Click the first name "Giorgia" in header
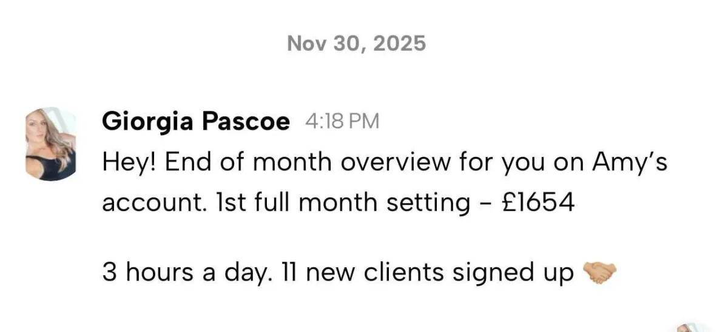 [148, 122]
